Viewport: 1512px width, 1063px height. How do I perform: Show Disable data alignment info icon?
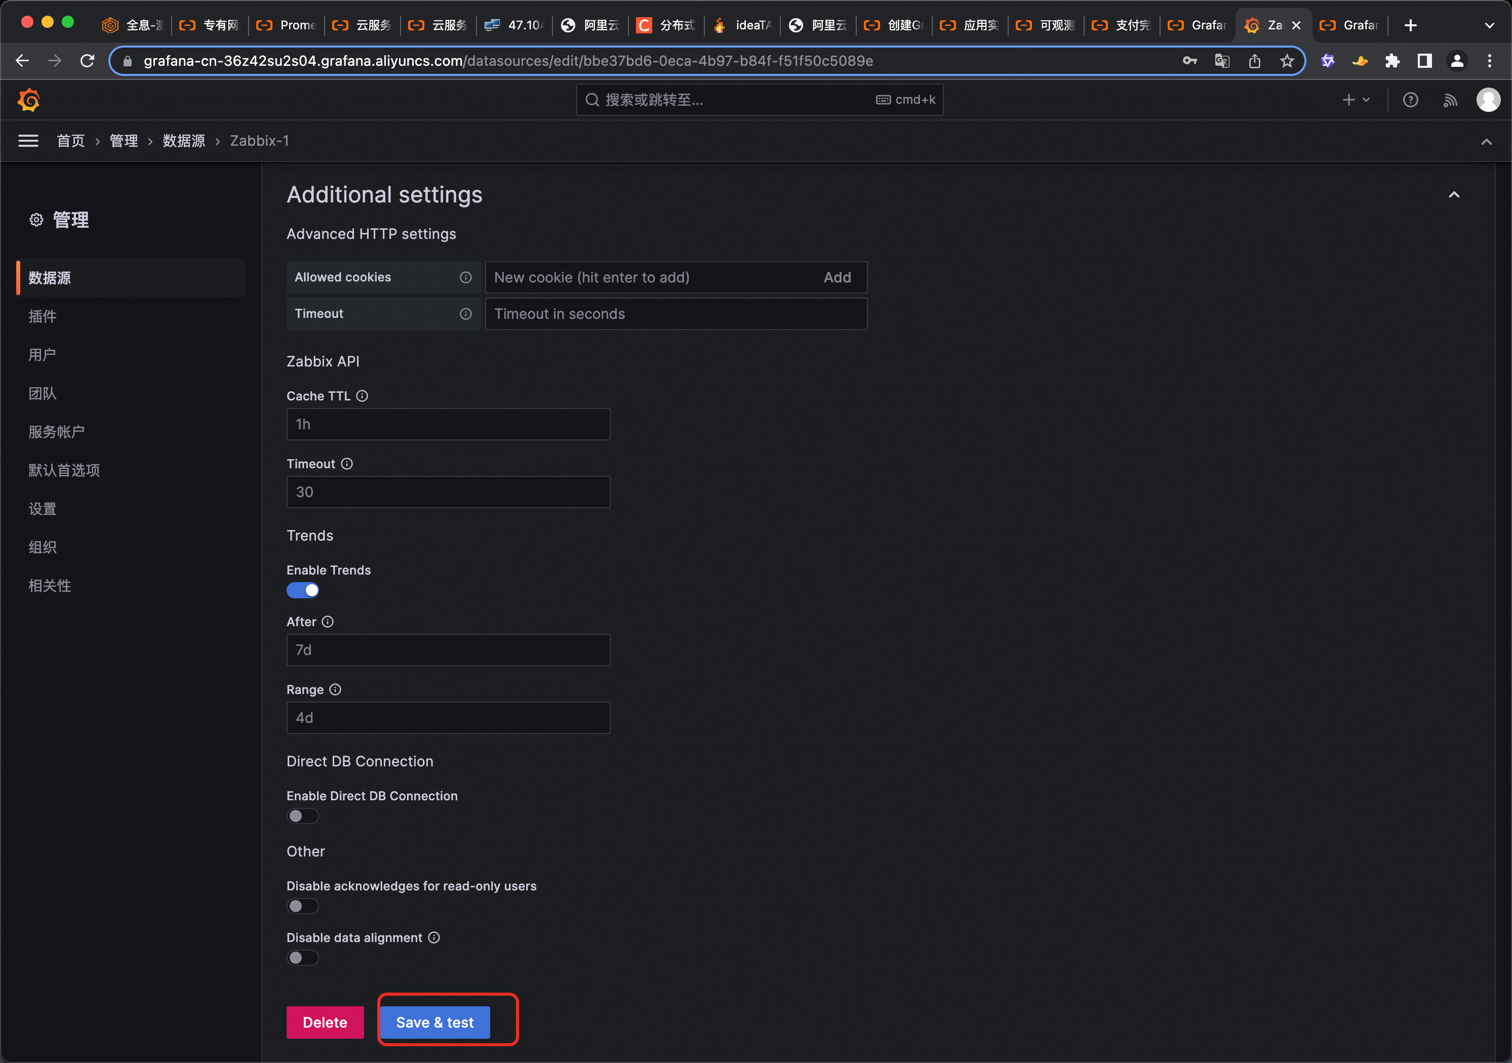(x=434, y=938)
